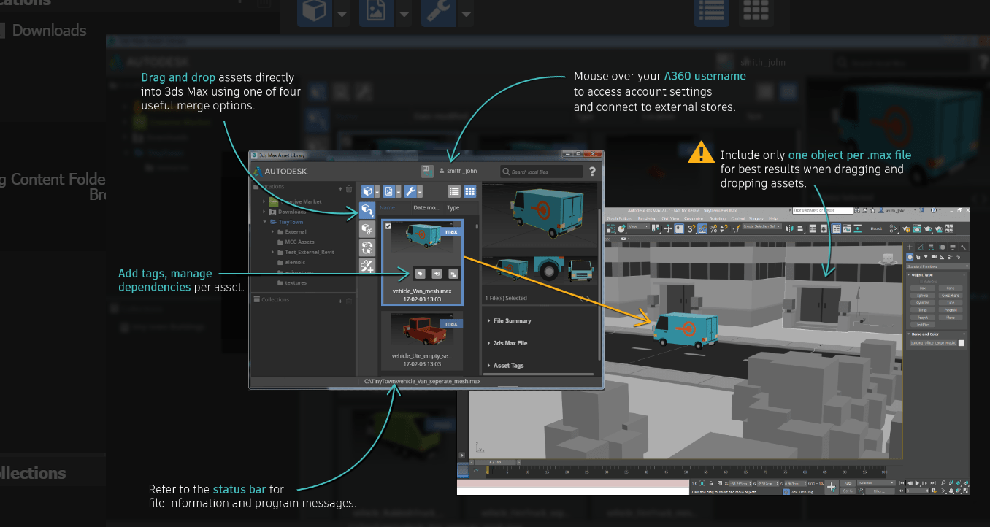
Task: Select the linked-cube XRef merge option icon
Action: [x=368, y=230]
